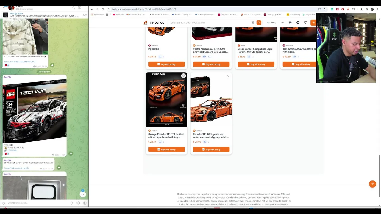Open the 'QC Finder & Produc...' bookmark
The width and height of the screenshot is (381, 214).
pyautogui.click(x=160, y=15)
